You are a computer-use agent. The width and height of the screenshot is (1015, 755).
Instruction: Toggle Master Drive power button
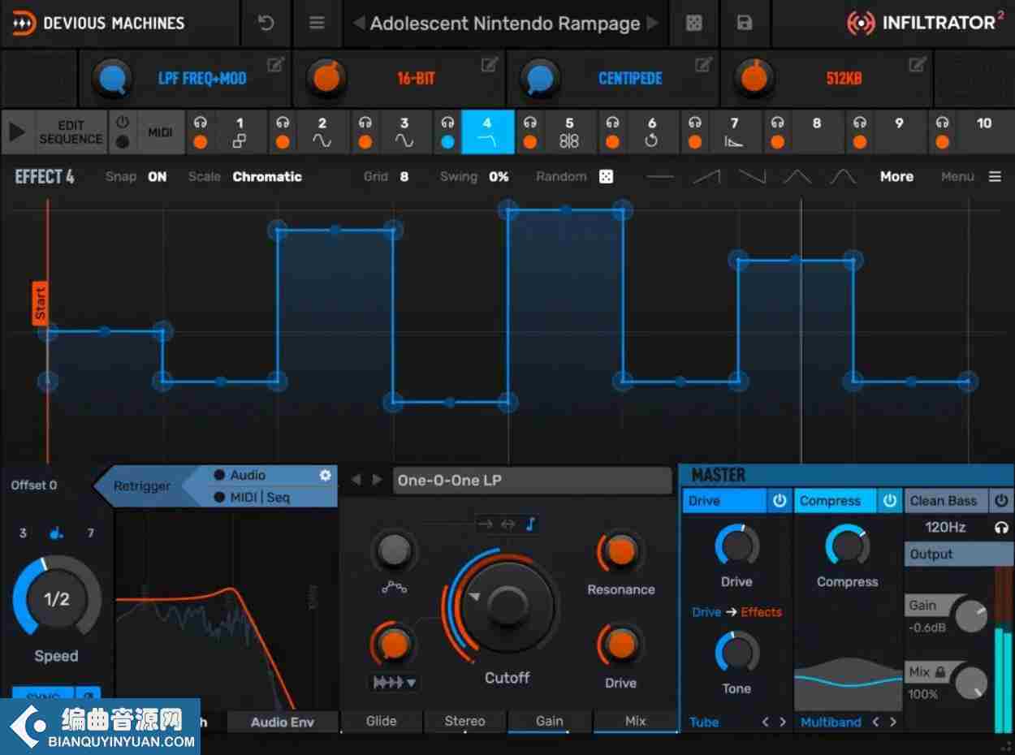780,501
